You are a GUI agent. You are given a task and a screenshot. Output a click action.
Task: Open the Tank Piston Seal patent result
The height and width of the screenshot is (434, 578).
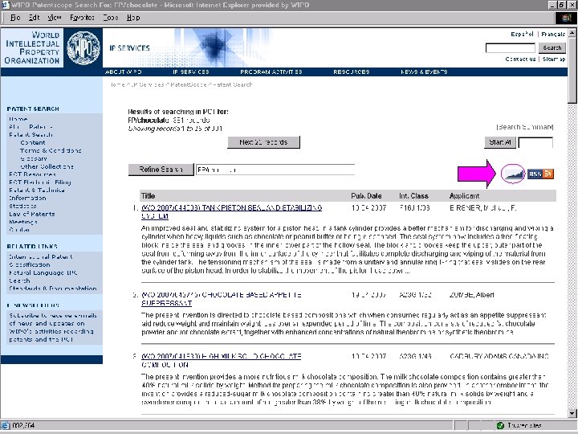(x=231, y=212)
